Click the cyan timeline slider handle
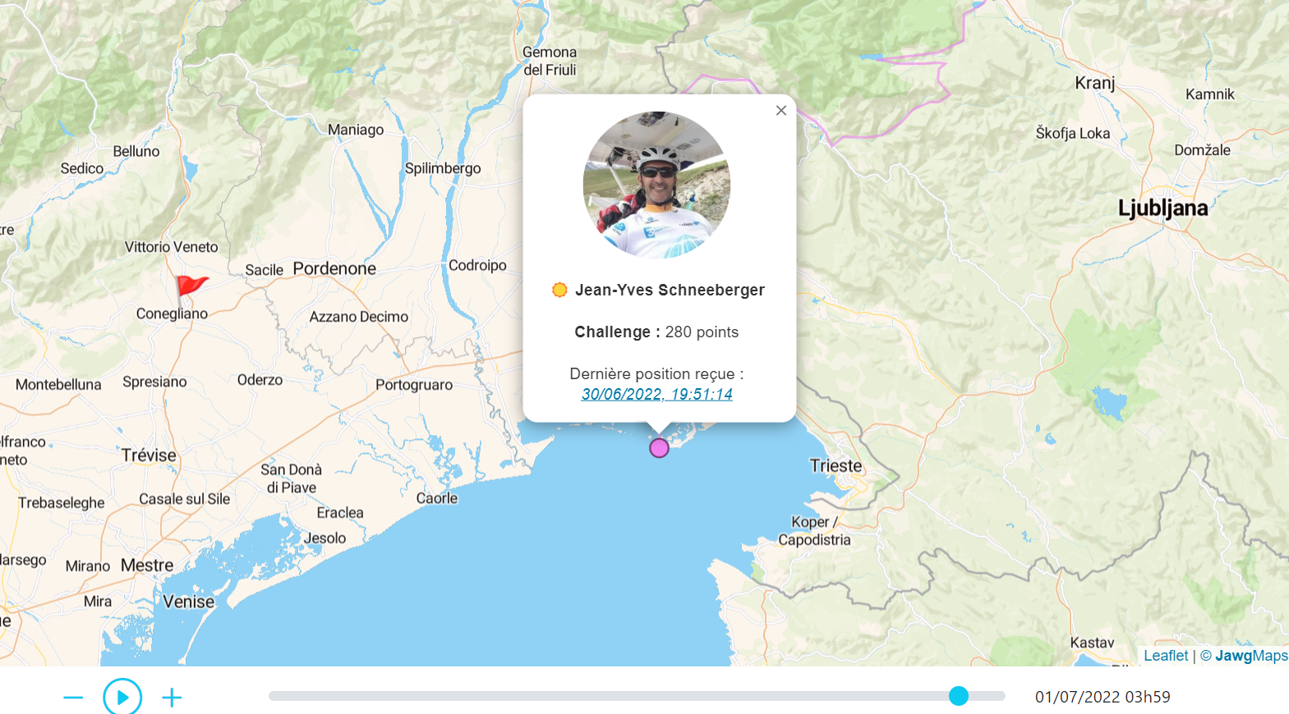Image resolution: width=1289 pixels, height=714 pixels. [959, 696]
